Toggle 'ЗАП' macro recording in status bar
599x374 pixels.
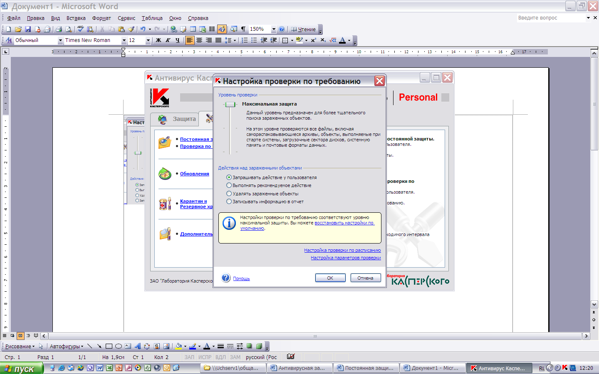(x=189, y=357)
